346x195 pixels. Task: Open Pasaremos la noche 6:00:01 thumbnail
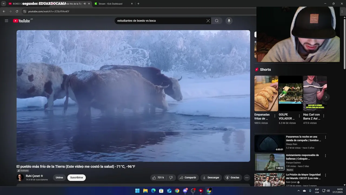pos(270,143)
